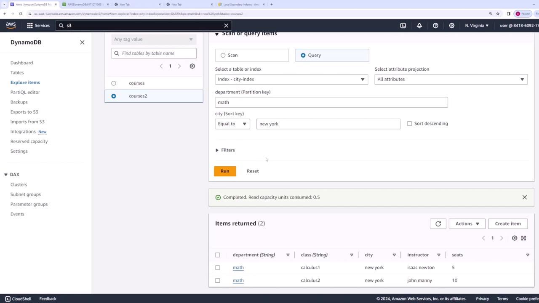Screen dimensions: 539x303
Task: Open the attribute projection dropdown
Action: tap(451, 79)
